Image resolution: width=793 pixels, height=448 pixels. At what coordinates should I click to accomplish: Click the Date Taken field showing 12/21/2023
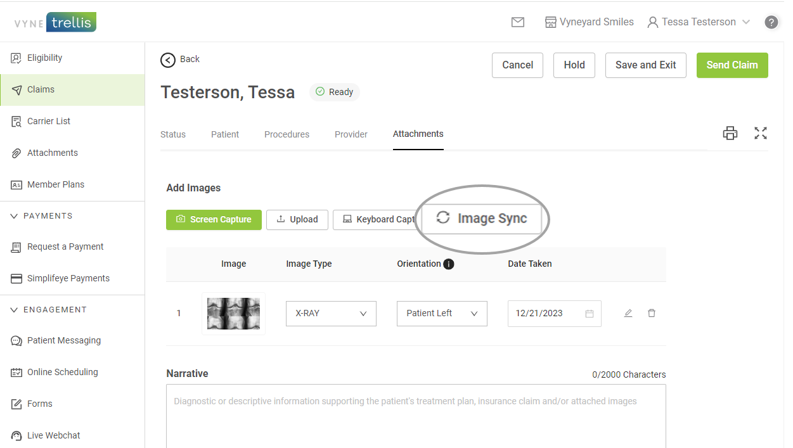(x=546, y=314)
